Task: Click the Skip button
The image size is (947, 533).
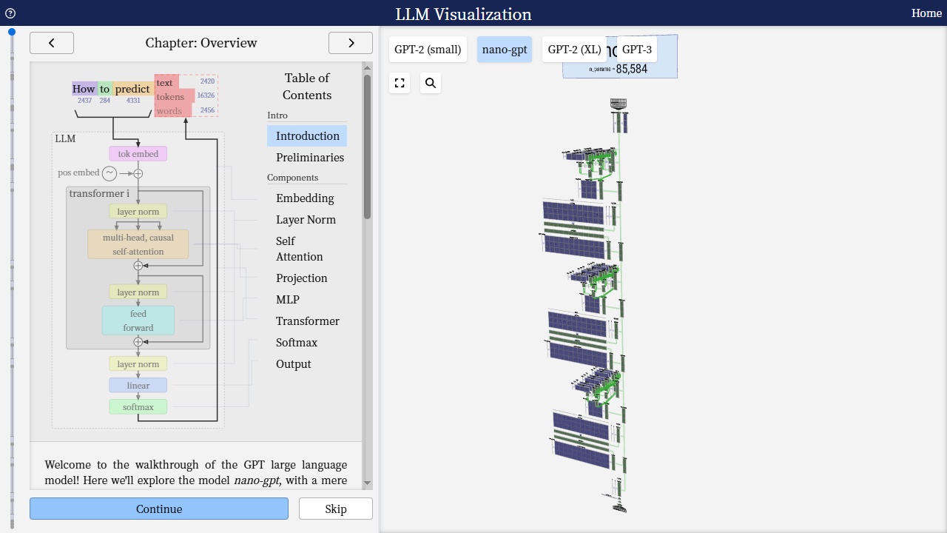Action: 336,509
